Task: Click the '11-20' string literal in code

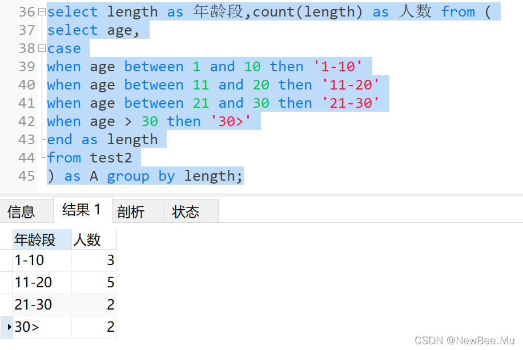Action: (x=351, y=85)
